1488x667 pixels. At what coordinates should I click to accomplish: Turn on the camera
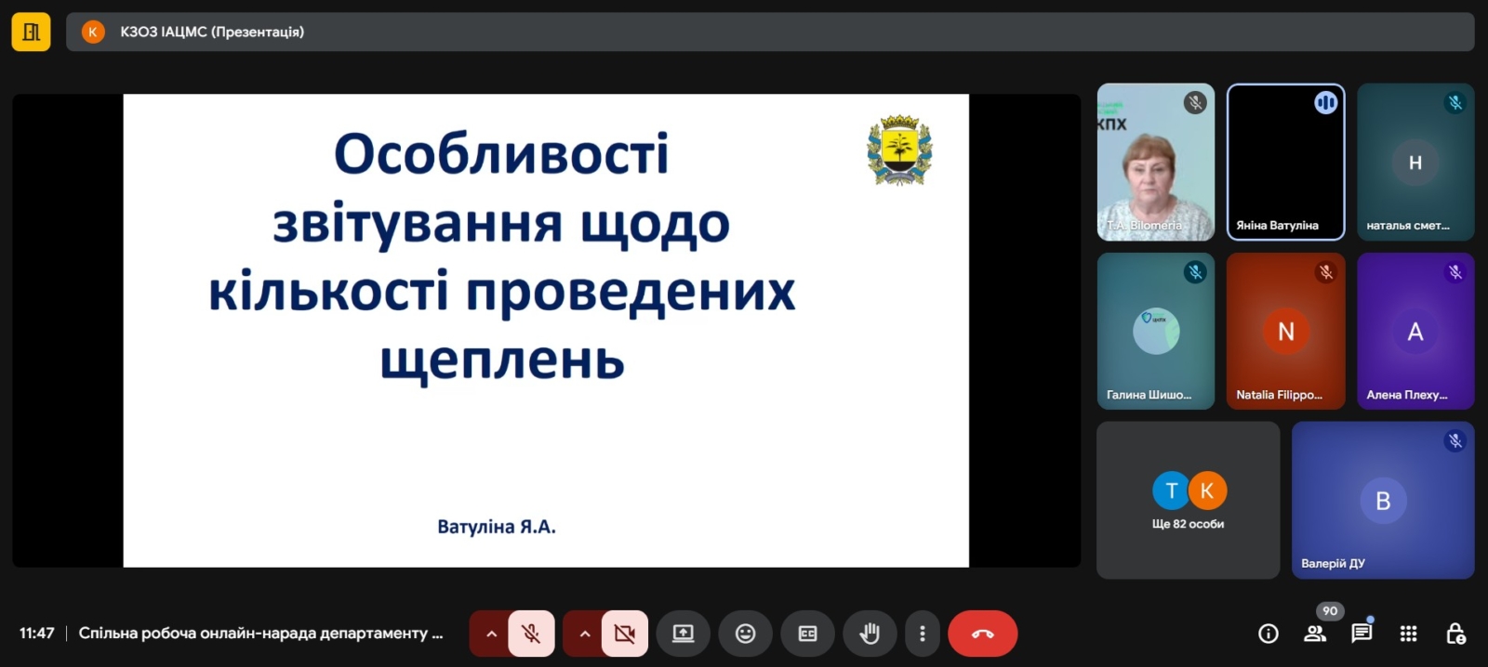[x=625, y=634]
